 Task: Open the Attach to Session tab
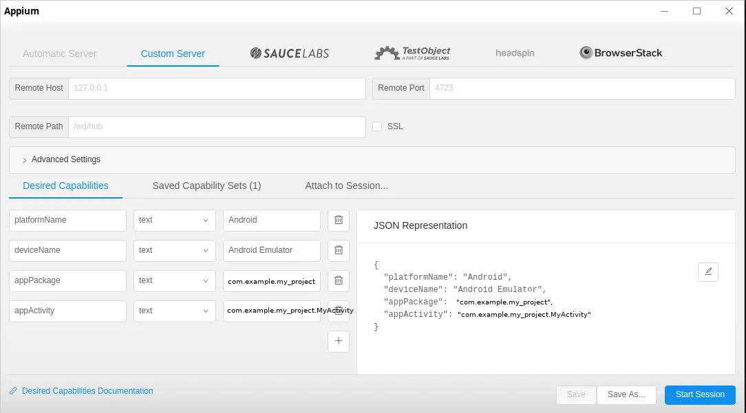click(x=346, y=186)
